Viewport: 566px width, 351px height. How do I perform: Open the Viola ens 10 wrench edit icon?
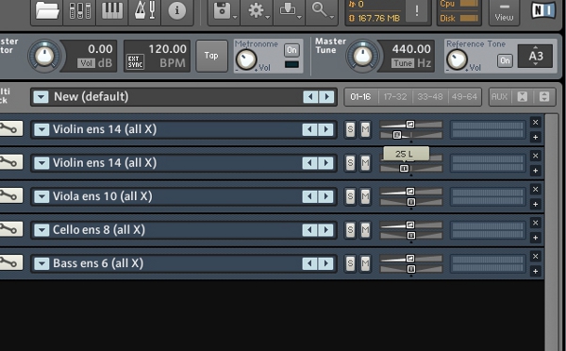tap(10, 195)
